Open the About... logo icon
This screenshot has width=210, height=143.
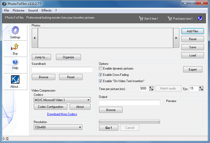[15, 80]
